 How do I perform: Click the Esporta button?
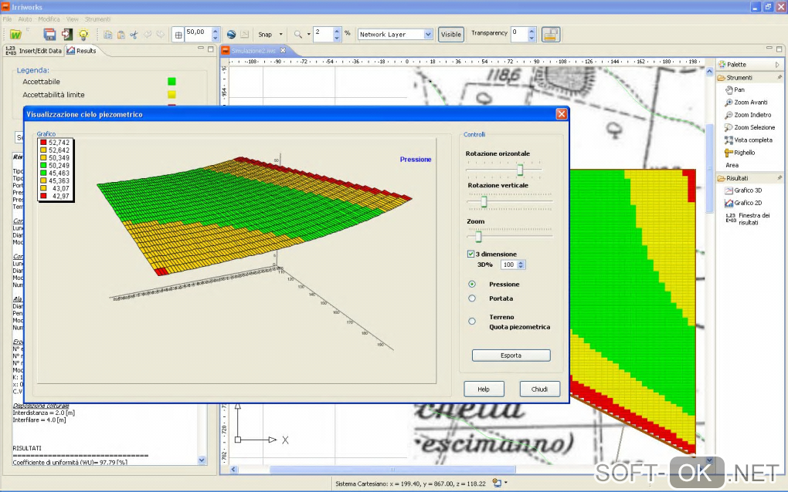click(x=511, y=356)
